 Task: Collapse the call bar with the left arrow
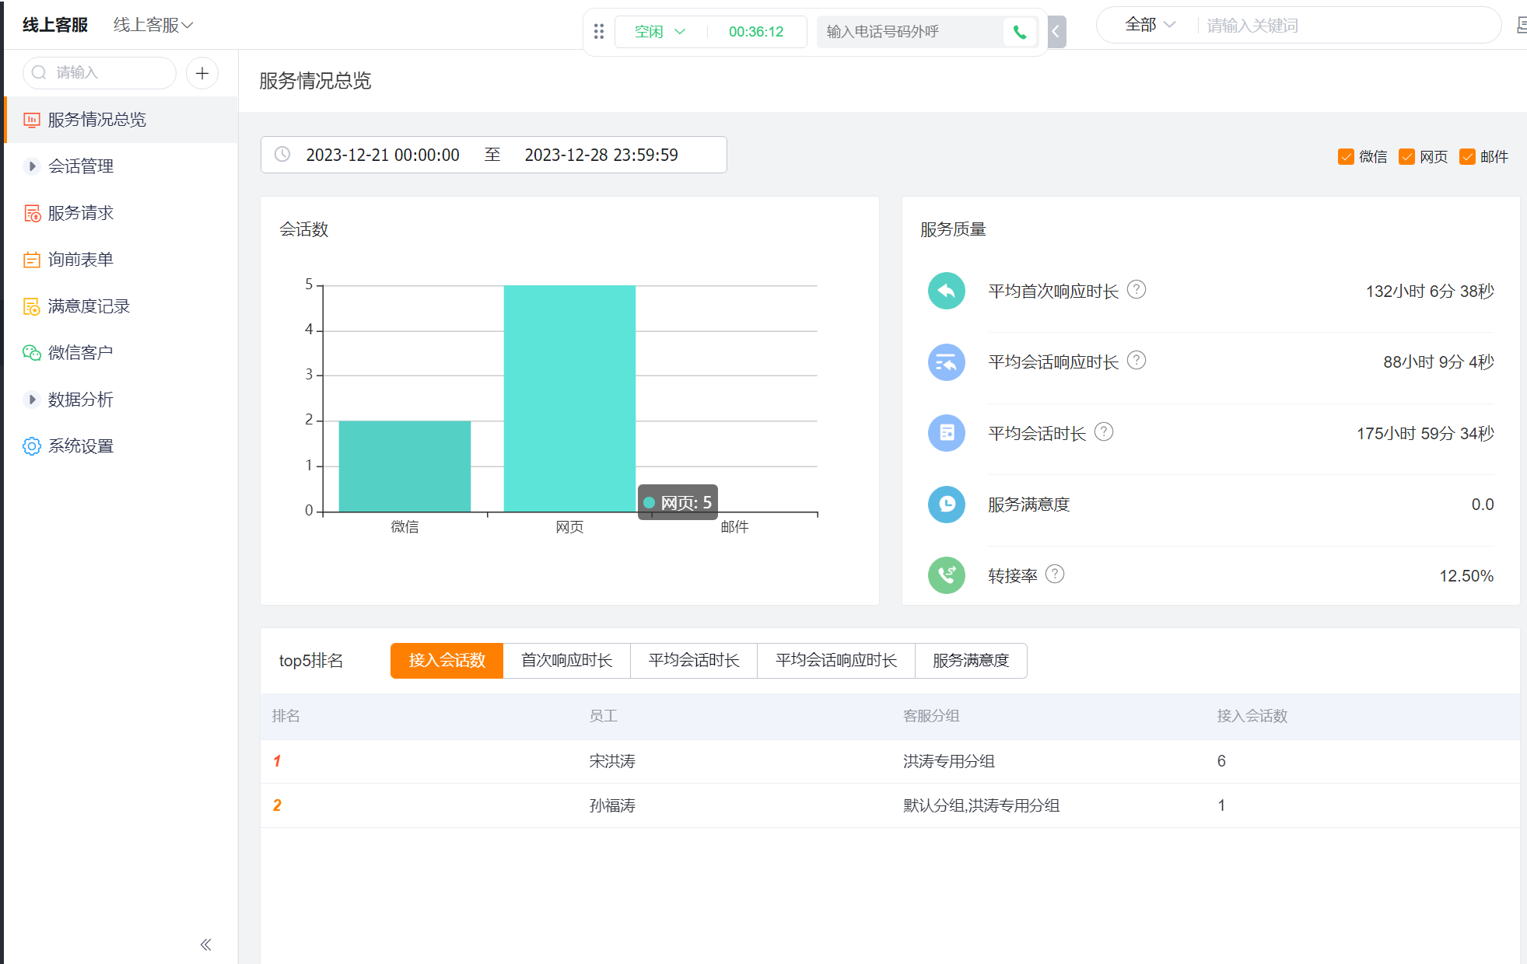[x=1056, y=32]
